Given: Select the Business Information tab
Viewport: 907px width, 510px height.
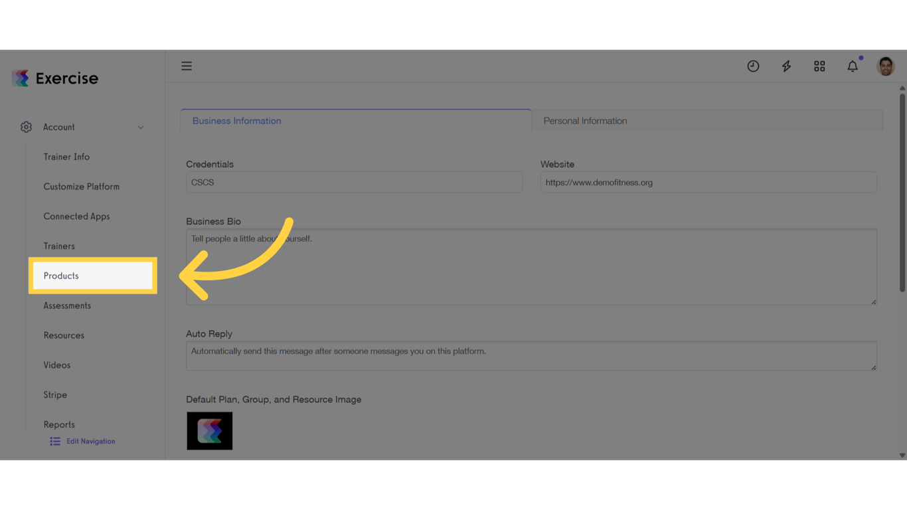Looking at the screenshot, I should pyautogui.click(x=236, y=120).
